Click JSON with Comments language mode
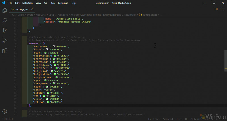The image size is (227, 121). pos(201,119)
